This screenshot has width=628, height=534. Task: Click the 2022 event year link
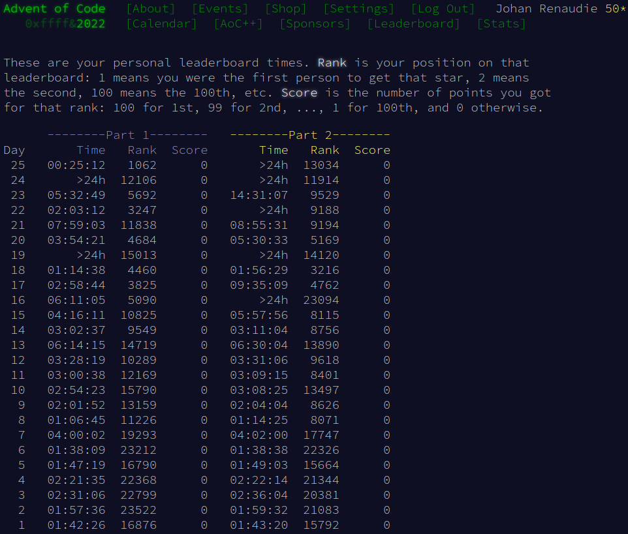91,23
